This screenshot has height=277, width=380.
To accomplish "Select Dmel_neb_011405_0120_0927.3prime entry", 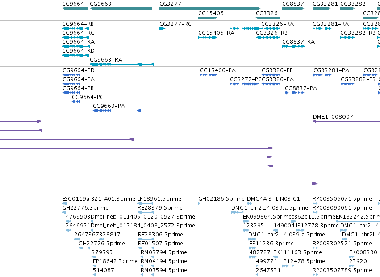I will pos(142,217).
